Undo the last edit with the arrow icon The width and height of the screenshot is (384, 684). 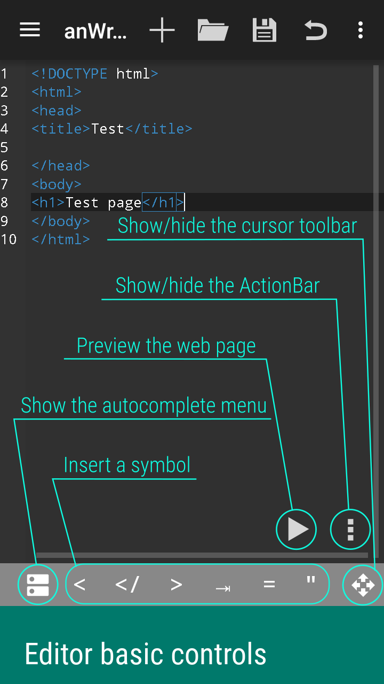pos(316,30)
